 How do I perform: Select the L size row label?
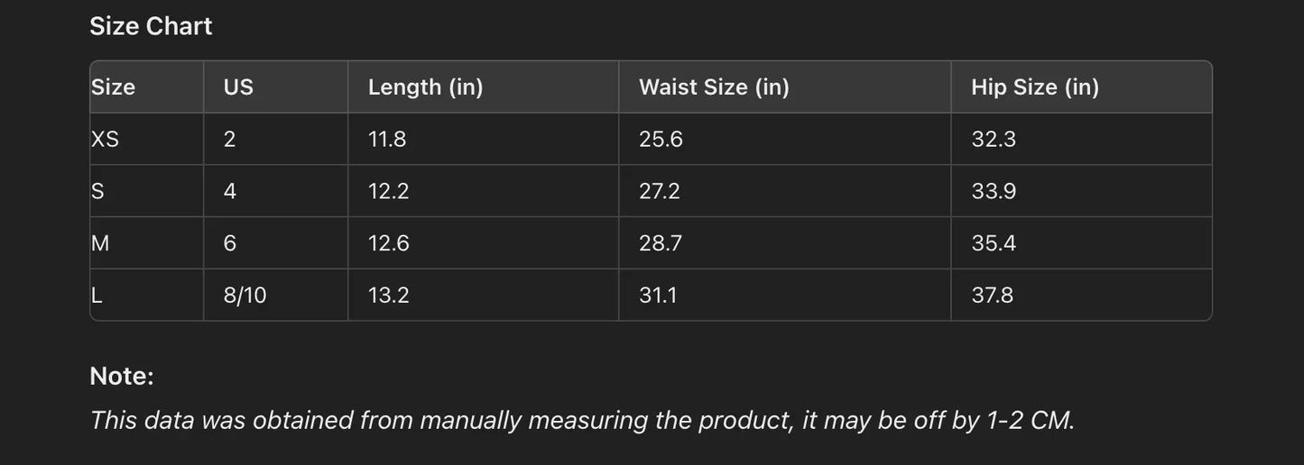pyautogui.click(x=97, y=296)
